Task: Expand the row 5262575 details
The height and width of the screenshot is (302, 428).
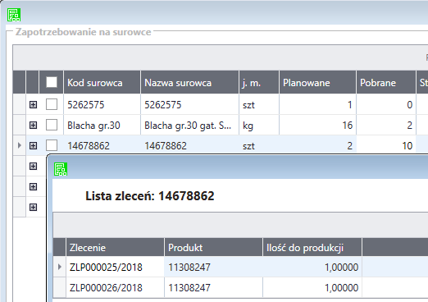Action: click(33, 104)
